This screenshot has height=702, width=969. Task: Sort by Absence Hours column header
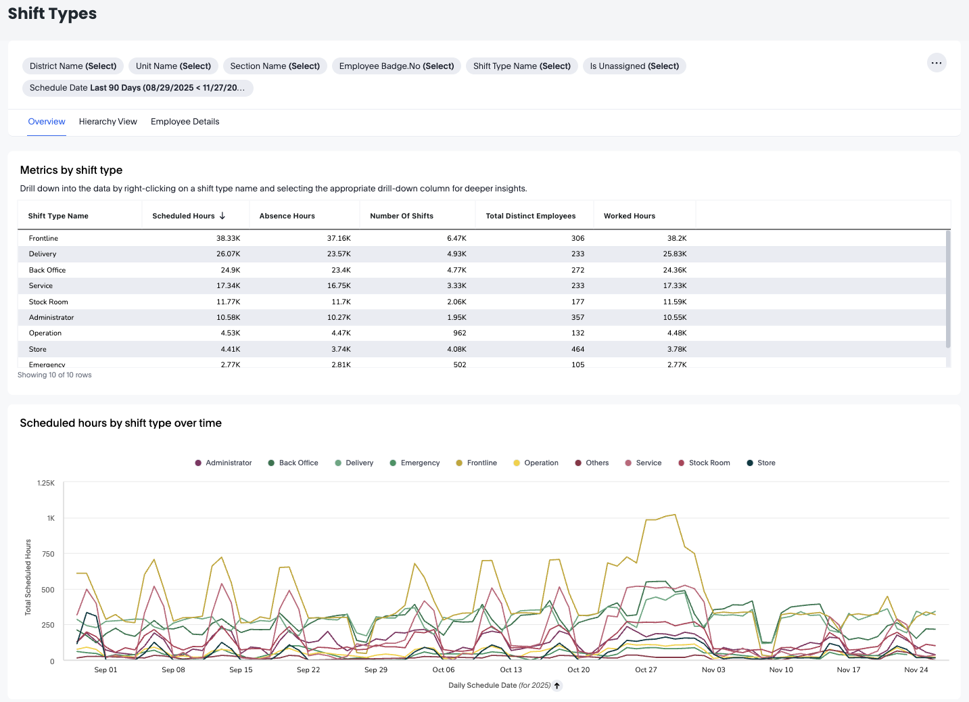click(287, 216)
